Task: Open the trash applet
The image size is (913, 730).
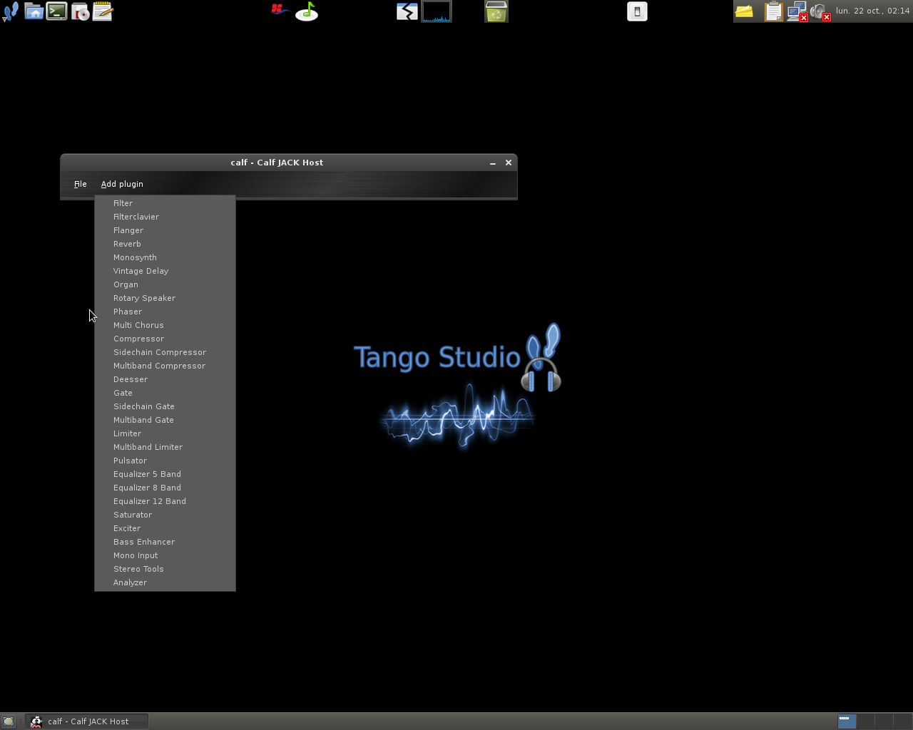Action: pos(496,11)
